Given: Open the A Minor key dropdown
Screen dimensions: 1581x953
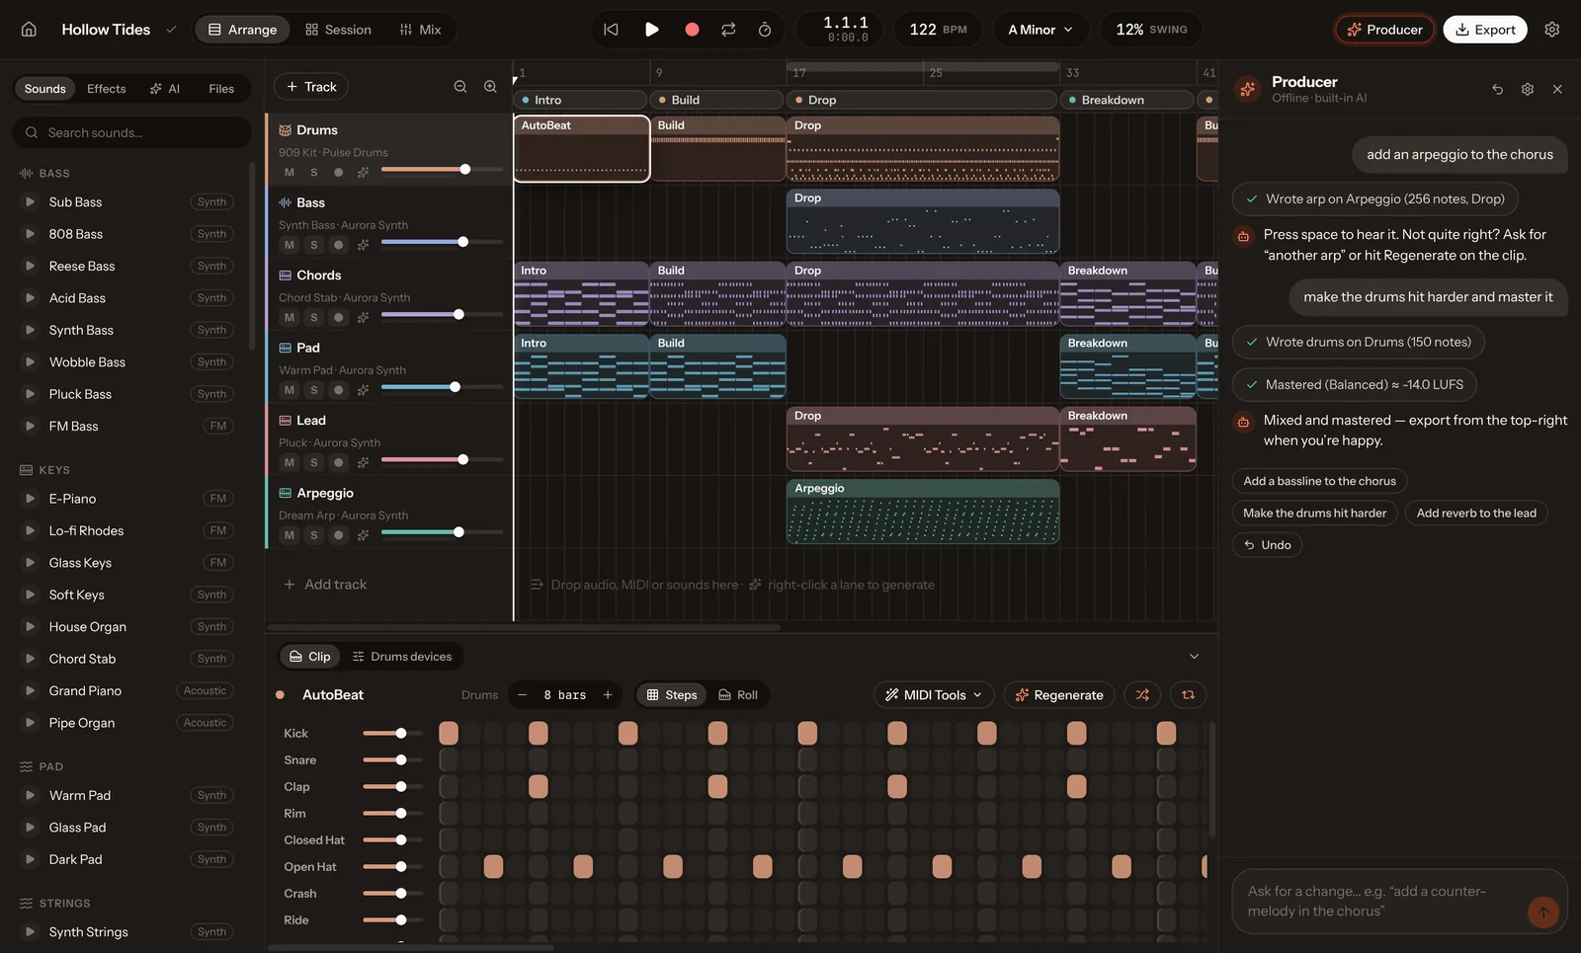Looking at the screenshot, I should pos(1040,30).
